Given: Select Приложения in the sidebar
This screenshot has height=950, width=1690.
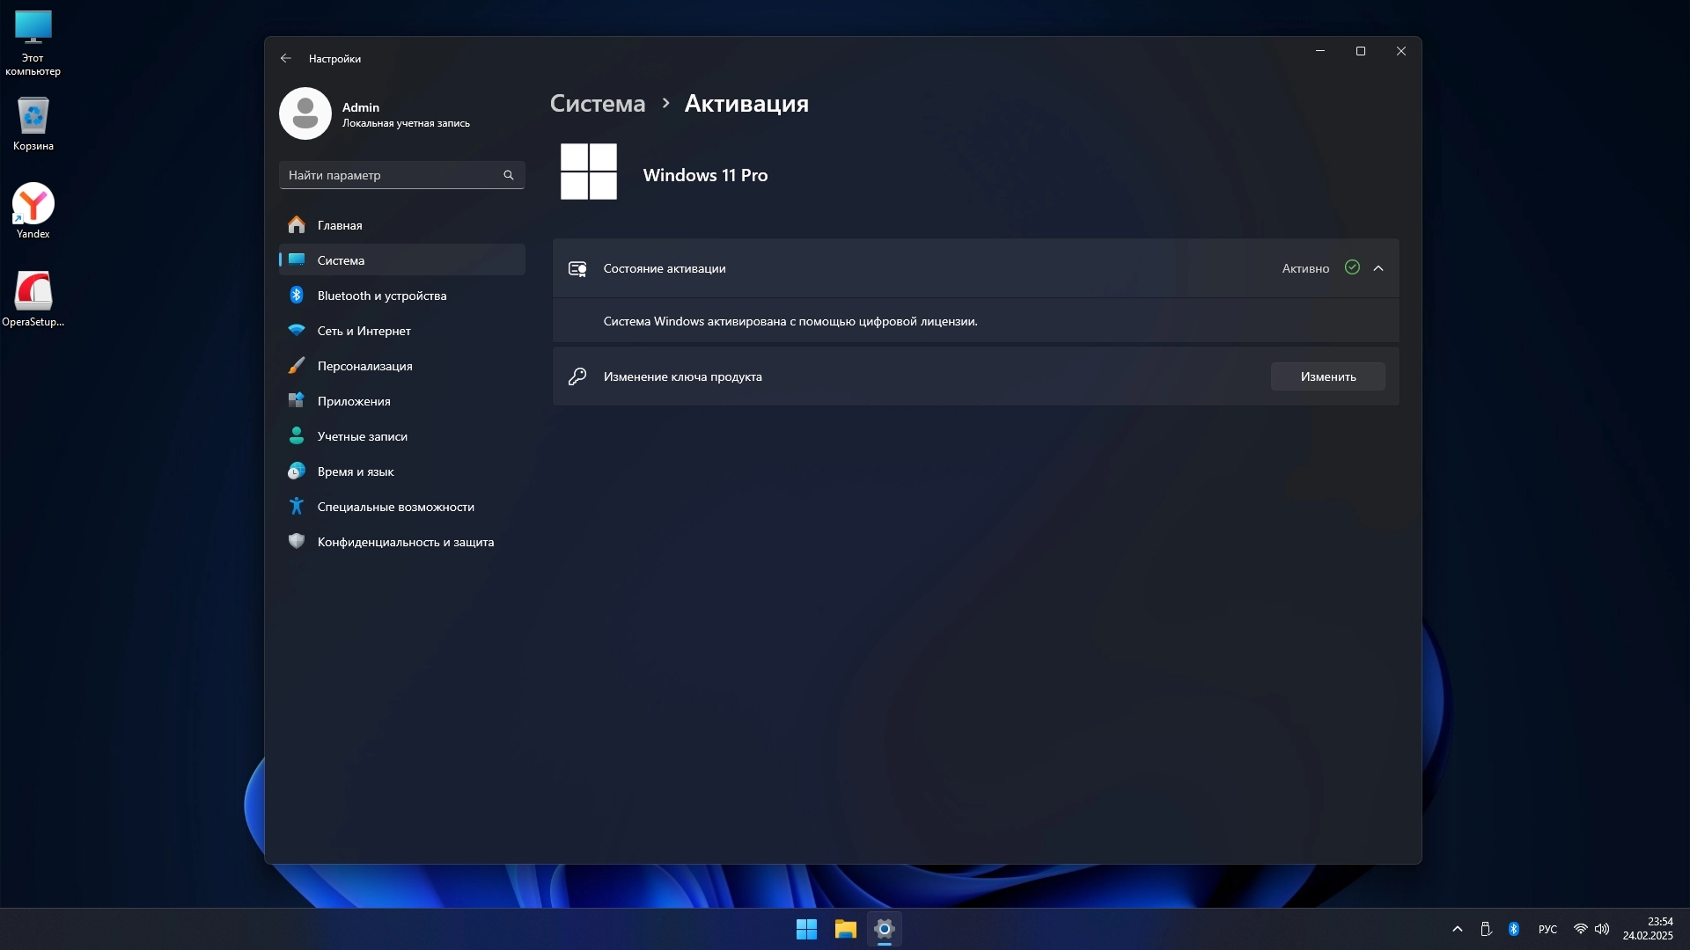Looking at the screenshot, I should tap(353, 401).
